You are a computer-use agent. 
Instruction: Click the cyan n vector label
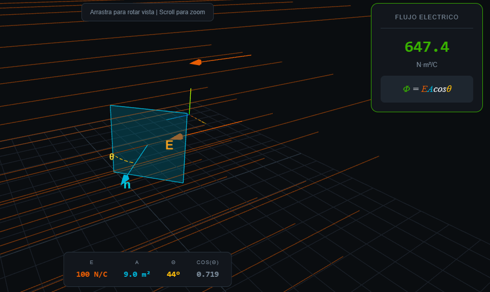(127, 186)
